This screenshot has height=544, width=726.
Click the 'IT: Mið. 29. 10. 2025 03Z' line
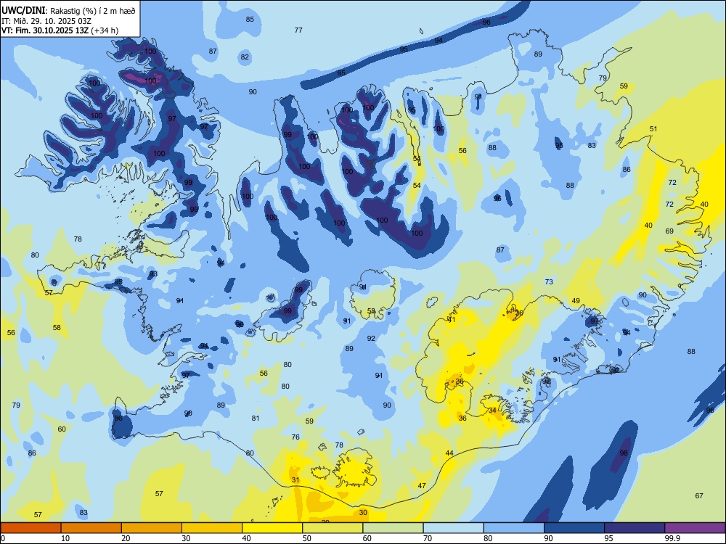tap(46, 21)
